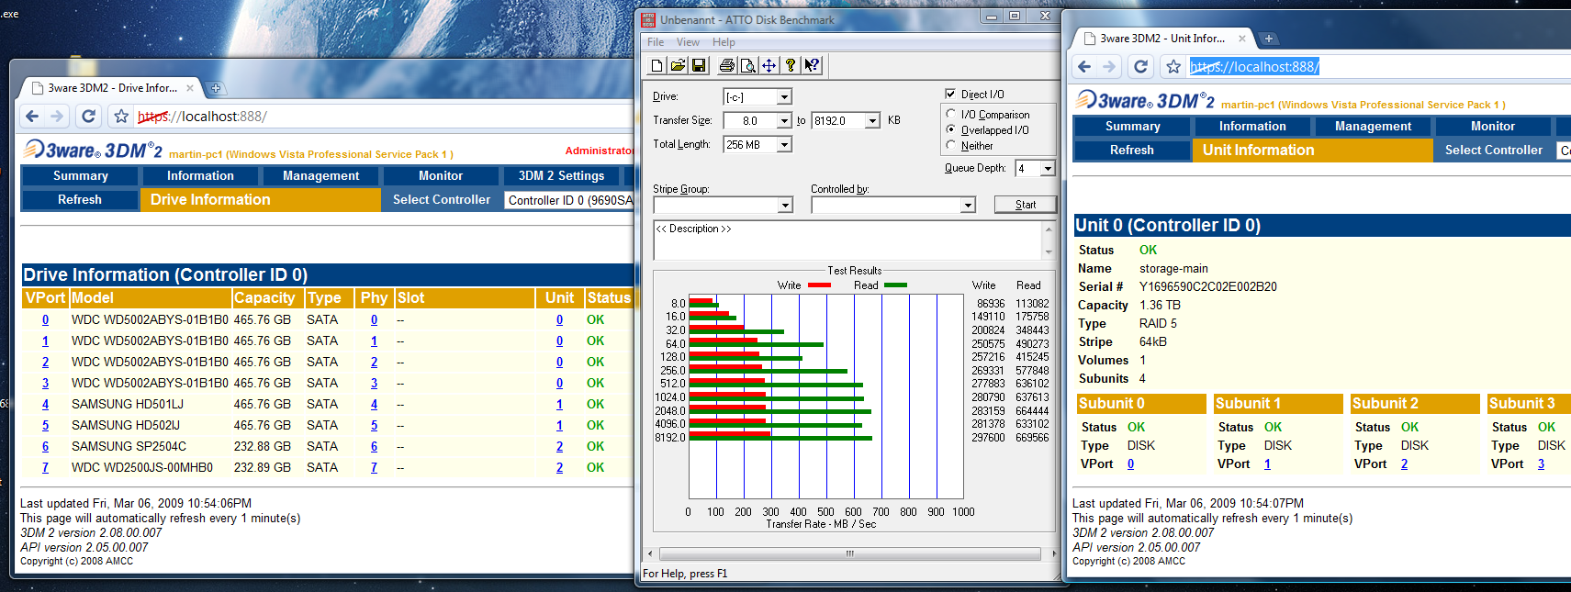Open Summary tab in Drive Information window
This screenshot has width=1571, height=592.
tap(81, 175)
